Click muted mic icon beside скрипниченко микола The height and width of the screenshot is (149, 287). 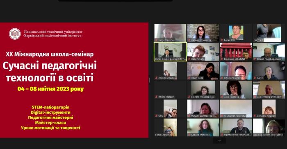click(x=222, y=135)
